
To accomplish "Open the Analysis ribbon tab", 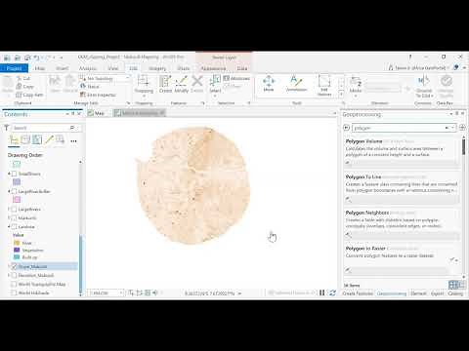I will pos(88,68).
